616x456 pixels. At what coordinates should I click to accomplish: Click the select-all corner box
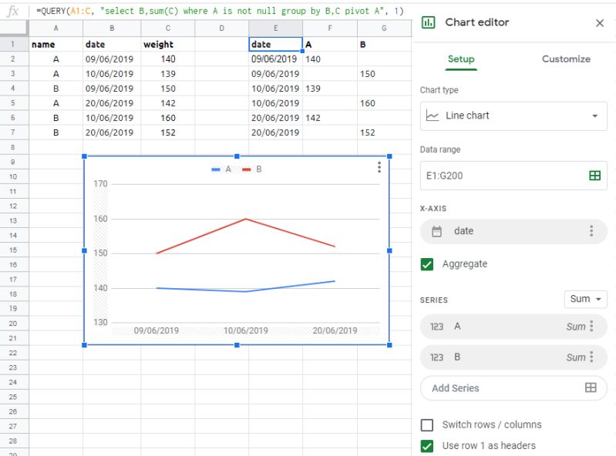14,28
